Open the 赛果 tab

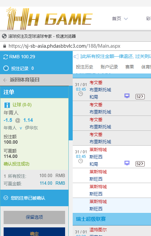click(x=130, y=67)
